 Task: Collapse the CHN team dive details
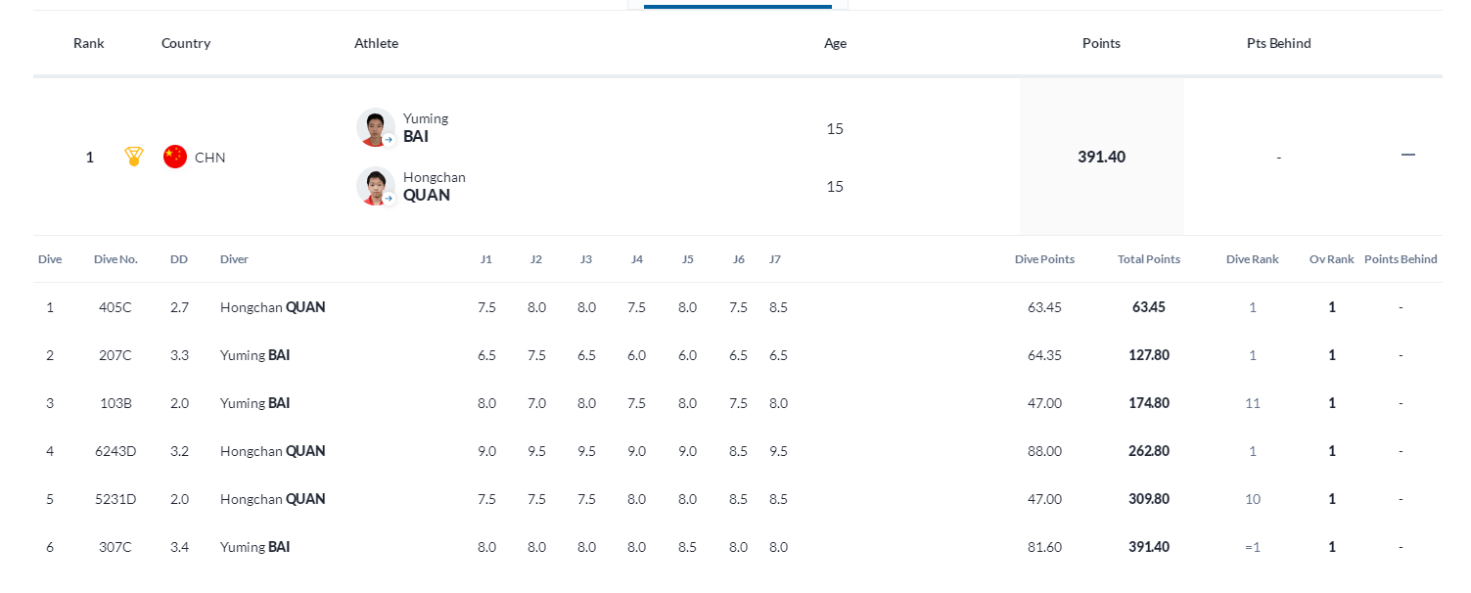(x=1408, y=155)
